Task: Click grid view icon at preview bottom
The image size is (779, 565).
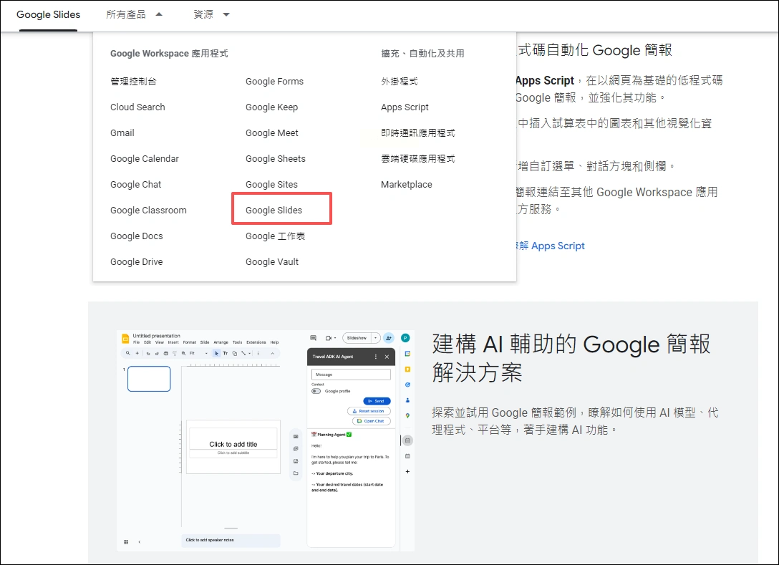Action: pos(126,542)
